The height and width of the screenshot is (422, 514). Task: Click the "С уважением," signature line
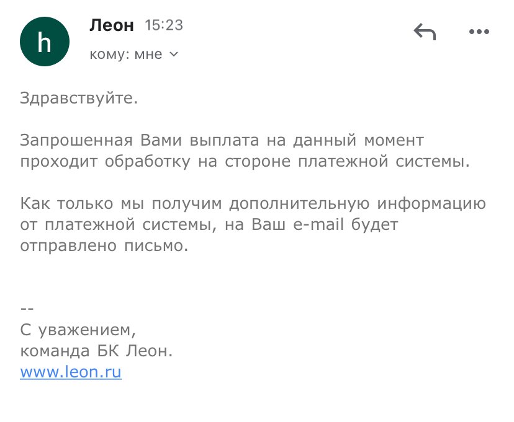(x=78, y=330)
